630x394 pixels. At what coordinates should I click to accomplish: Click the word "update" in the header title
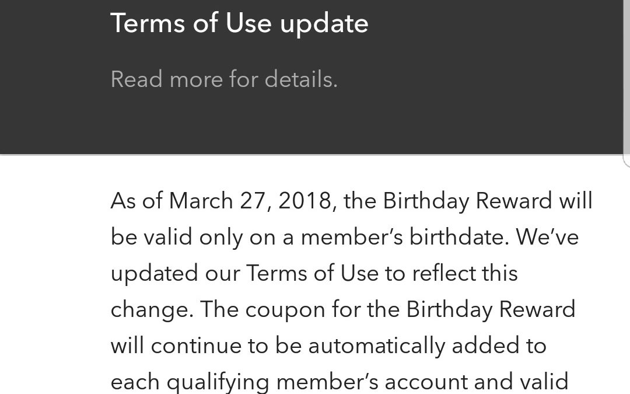point(324,24)
